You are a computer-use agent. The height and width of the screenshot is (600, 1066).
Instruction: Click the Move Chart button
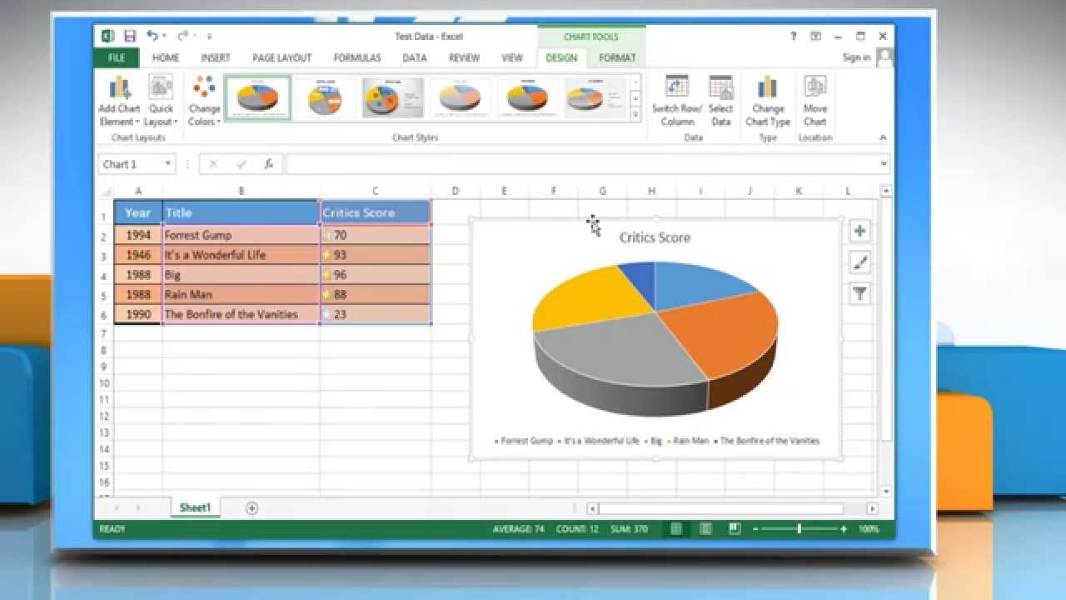pos(815,101)
